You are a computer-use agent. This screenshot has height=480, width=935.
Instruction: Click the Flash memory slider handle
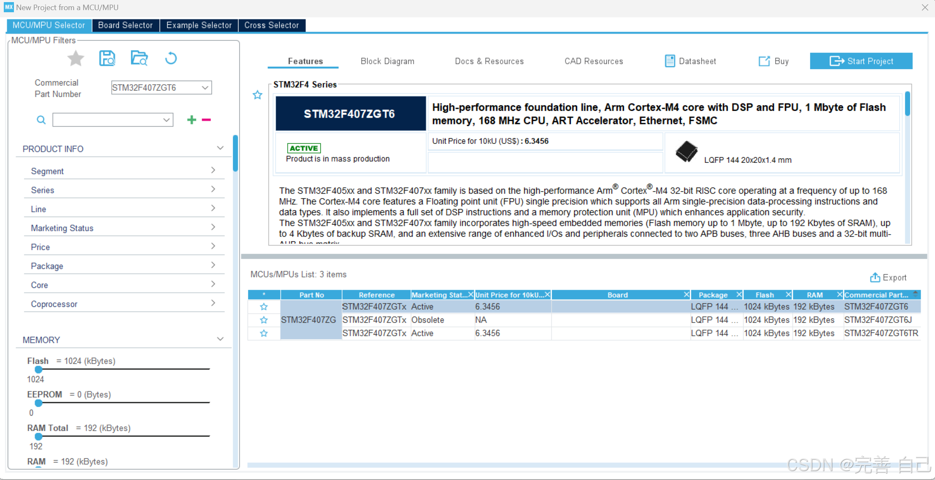(38, 369)
